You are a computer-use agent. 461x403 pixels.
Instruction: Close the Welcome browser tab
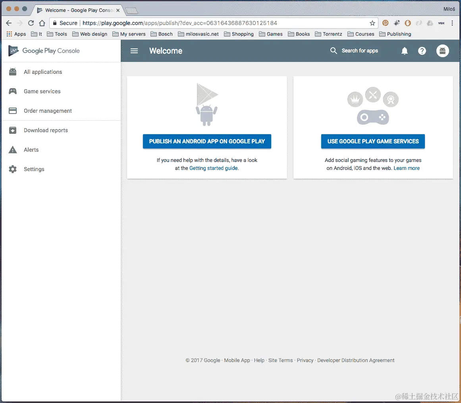[x=118, y=10]
